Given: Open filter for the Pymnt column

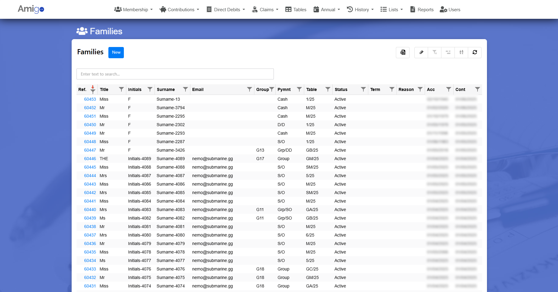Looking at the screenshot, I should pyautogui.click(x=299, y=89).
